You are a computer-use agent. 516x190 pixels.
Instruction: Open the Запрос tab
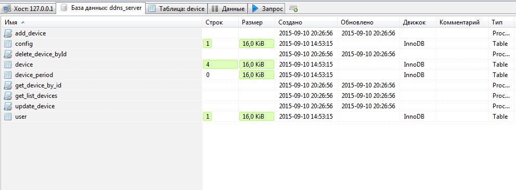[x=267, y=9]
